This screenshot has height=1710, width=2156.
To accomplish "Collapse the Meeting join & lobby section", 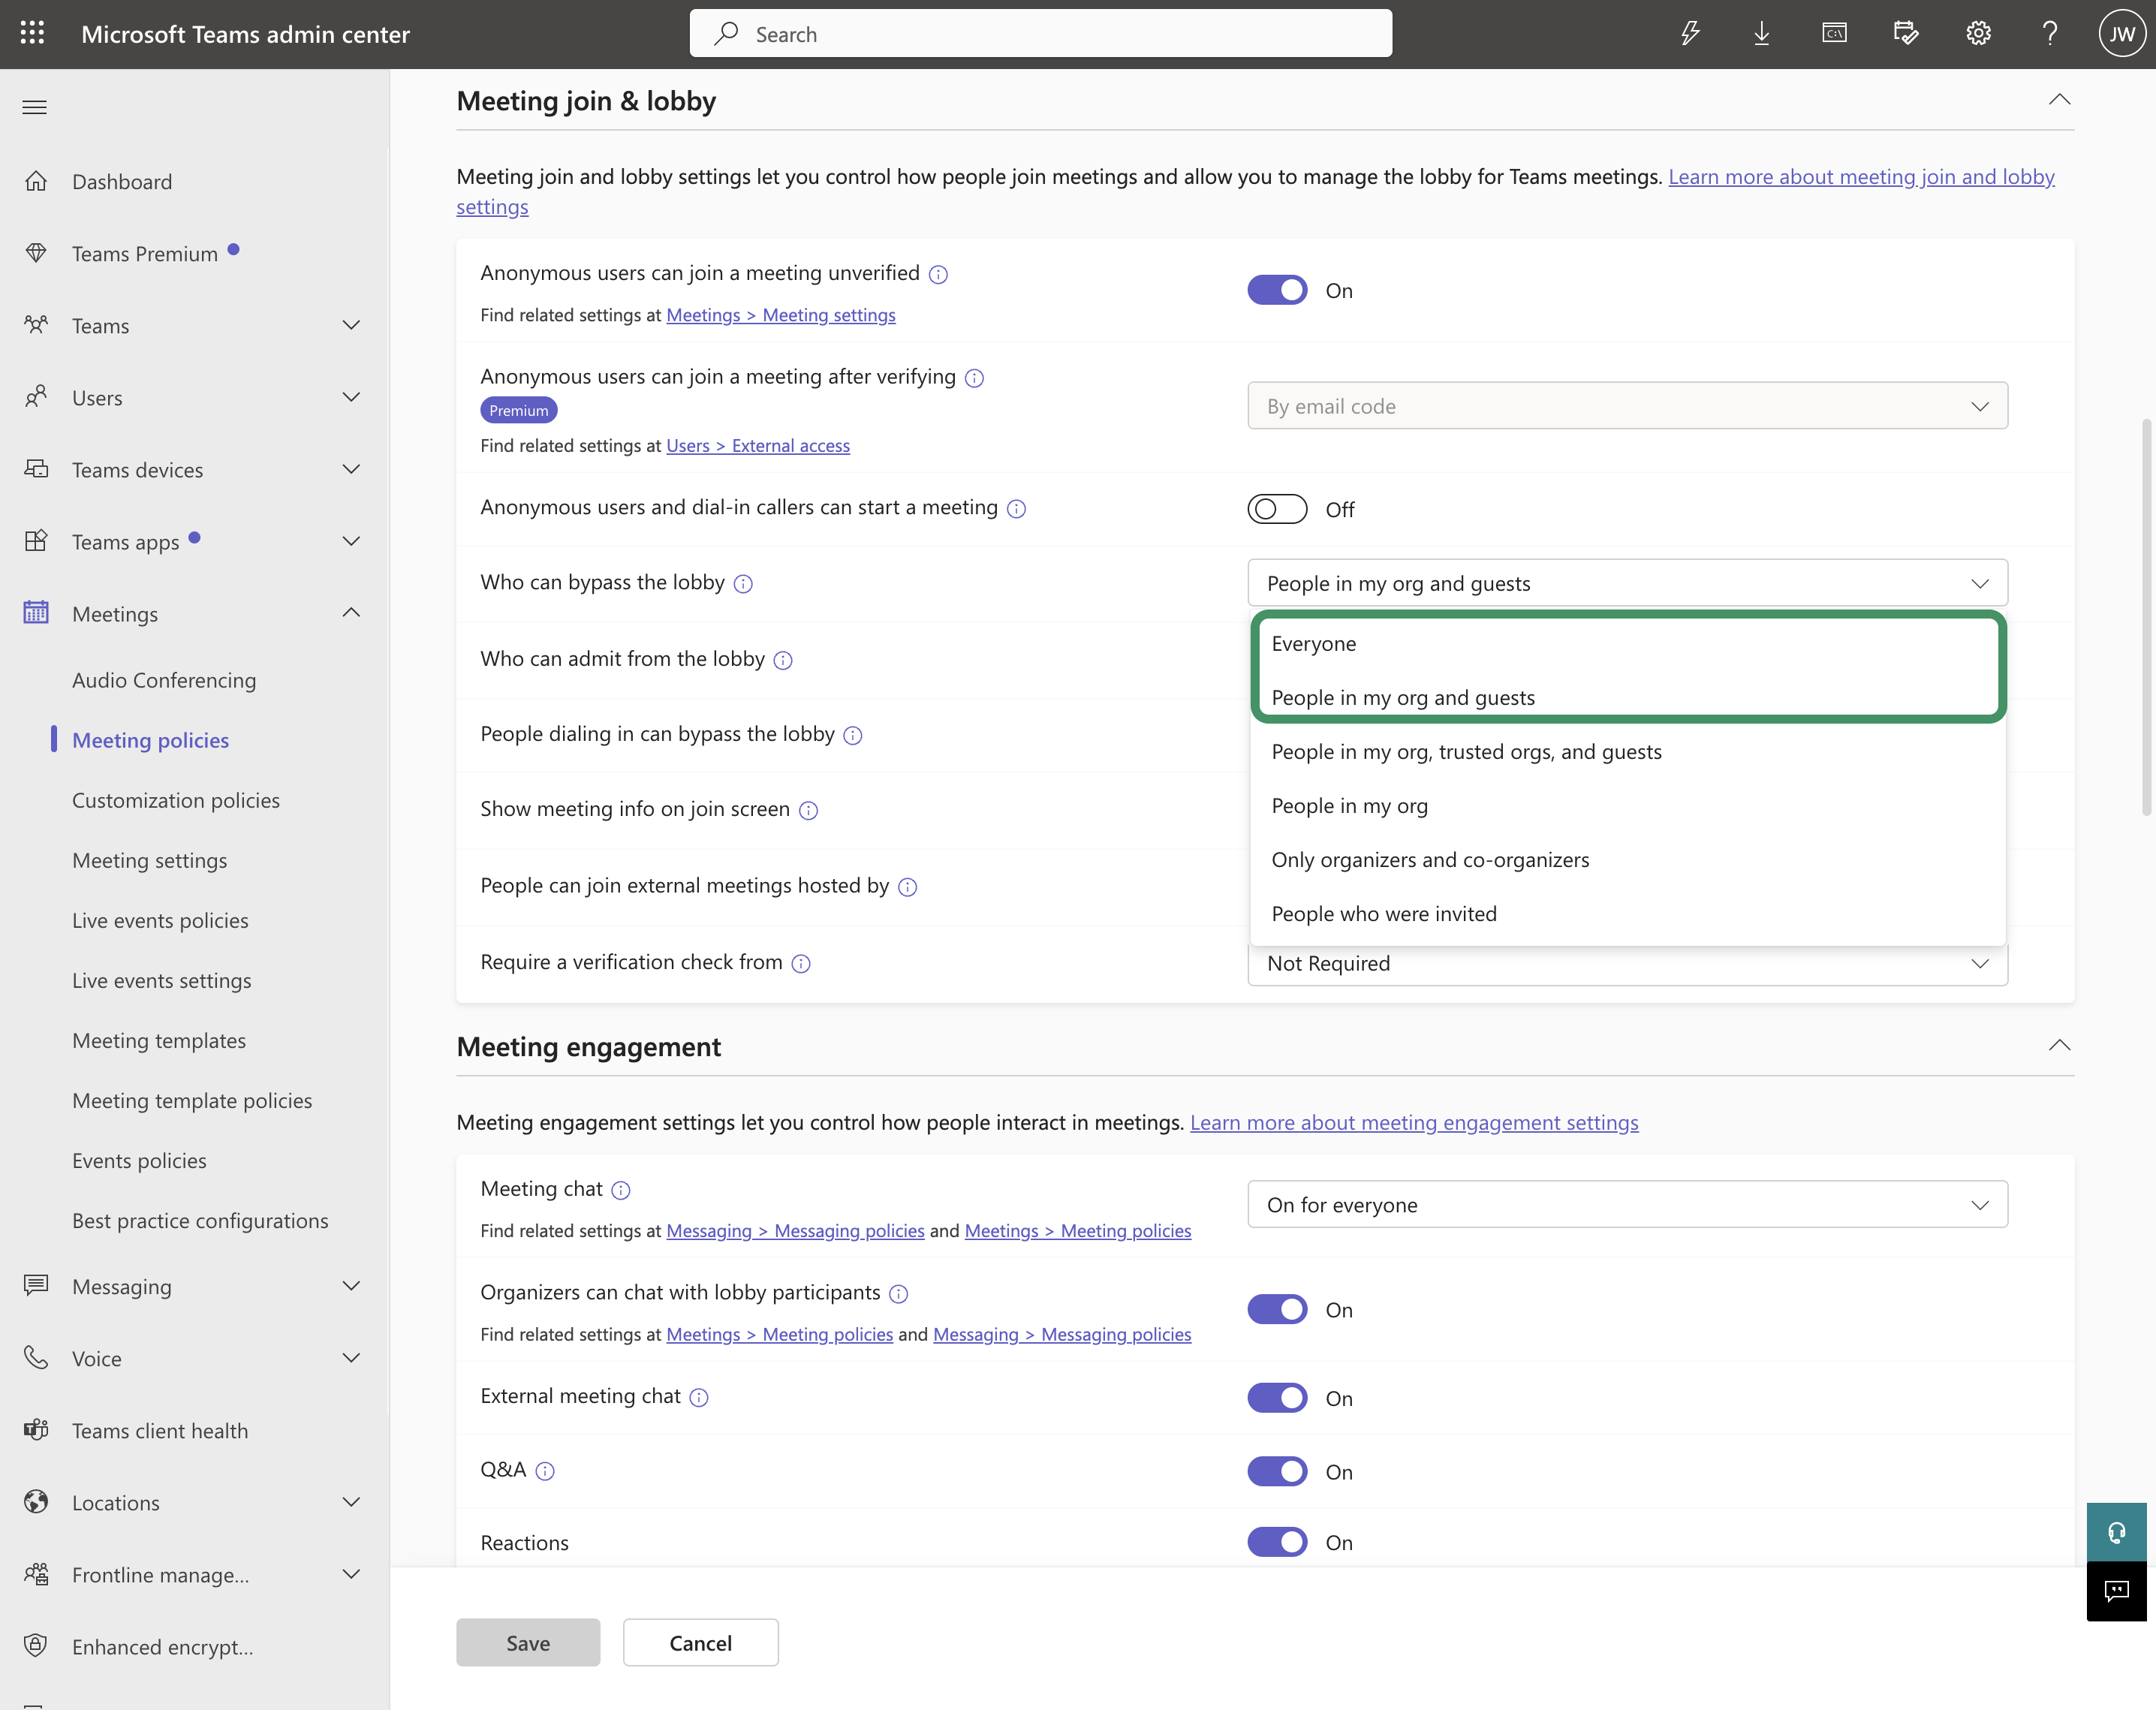I will click(x=2059, y=99).
